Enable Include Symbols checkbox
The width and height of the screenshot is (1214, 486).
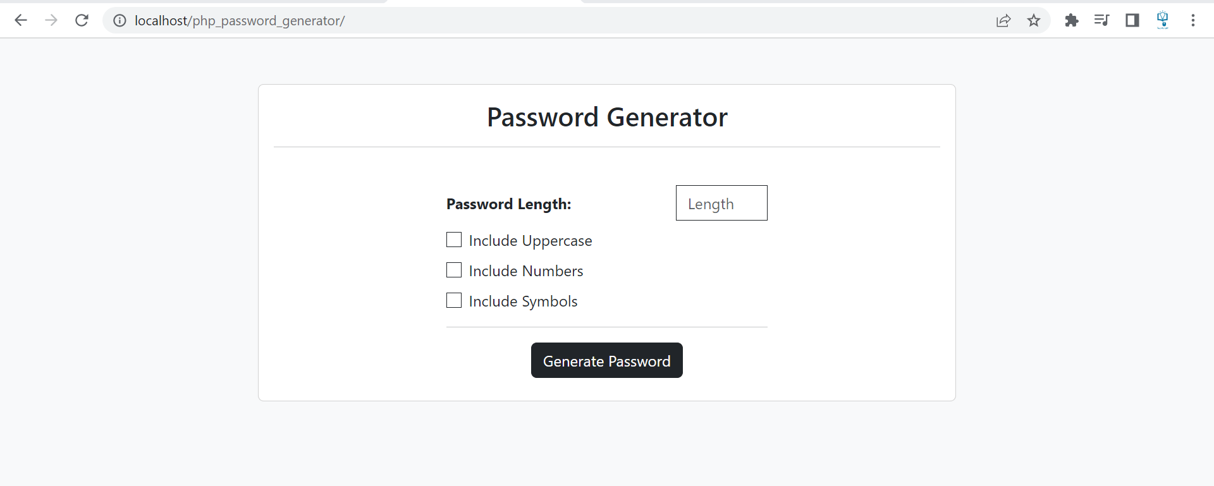point(454,301)
